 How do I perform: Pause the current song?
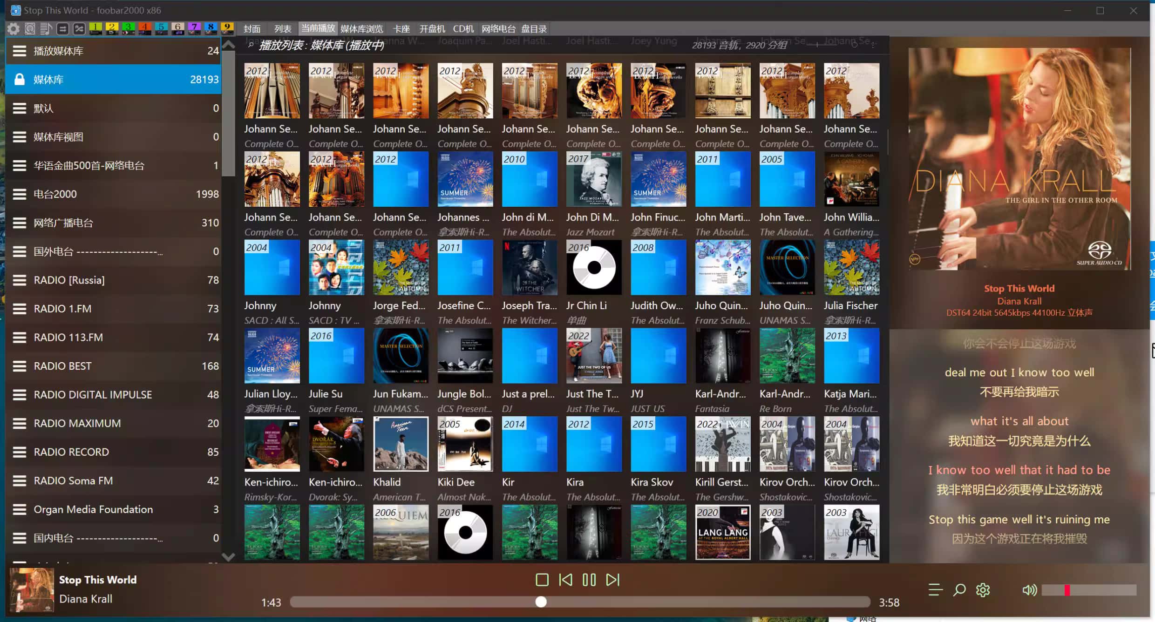point(589,580)
